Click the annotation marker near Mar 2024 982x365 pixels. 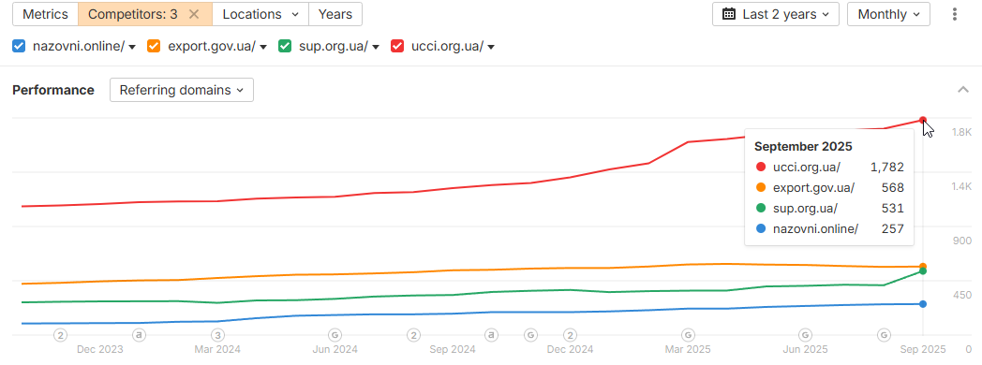tap(217, 335)
